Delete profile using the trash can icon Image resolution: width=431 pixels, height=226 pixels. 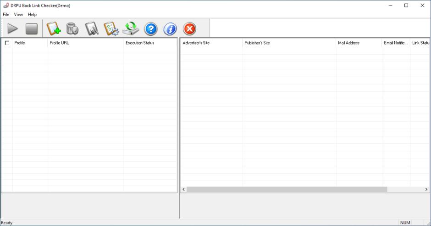tap(72, 28)
